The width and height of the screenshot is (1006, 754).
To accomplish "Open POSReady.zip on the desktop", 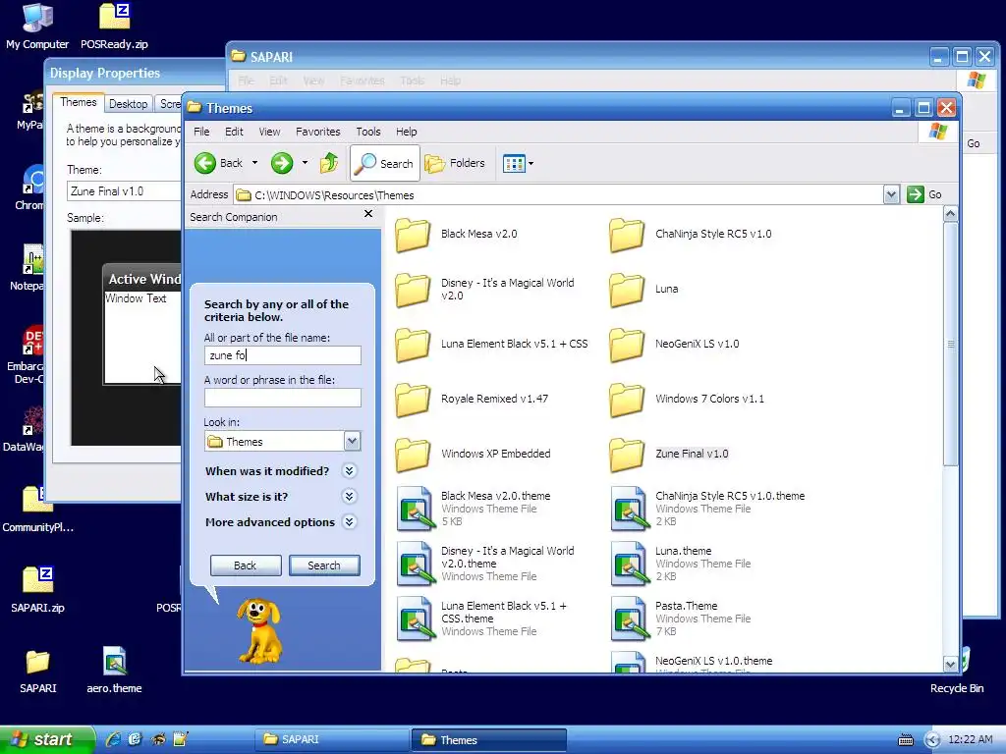I will (x=114, y=27).
